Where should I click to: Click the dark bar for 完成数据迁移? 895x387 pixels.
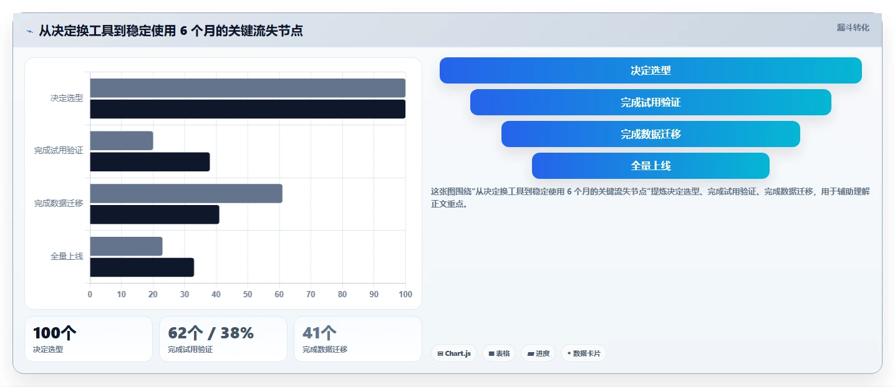pos(155,214)
